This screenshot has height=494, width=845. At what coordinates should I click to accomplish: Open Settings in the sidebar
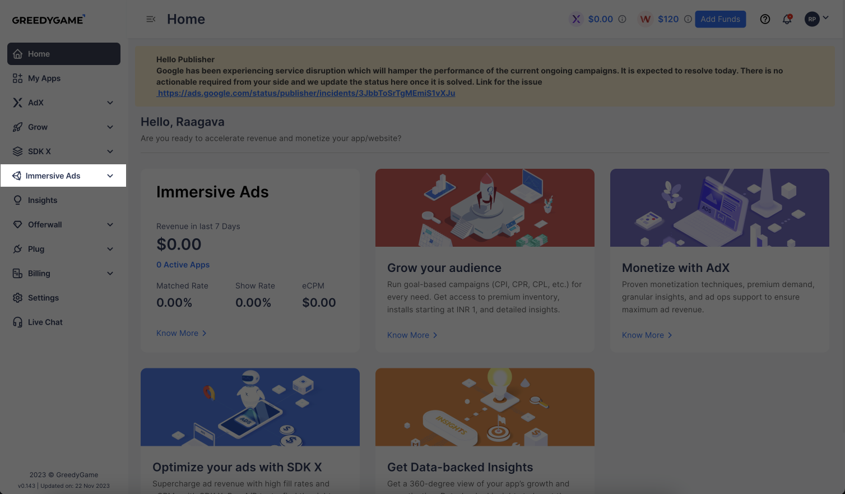pyautogui.click(x=43, y=298)
